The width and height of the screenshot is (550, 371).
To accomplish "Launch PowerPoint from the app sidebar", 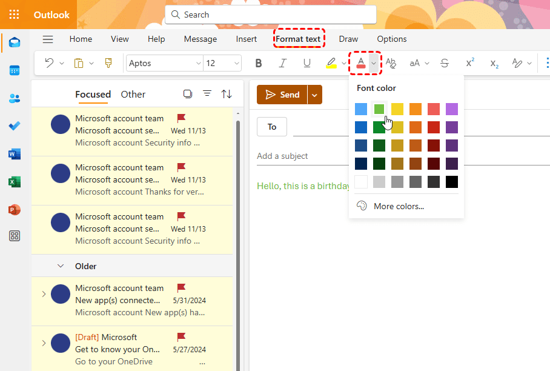I will coord(15,210).
